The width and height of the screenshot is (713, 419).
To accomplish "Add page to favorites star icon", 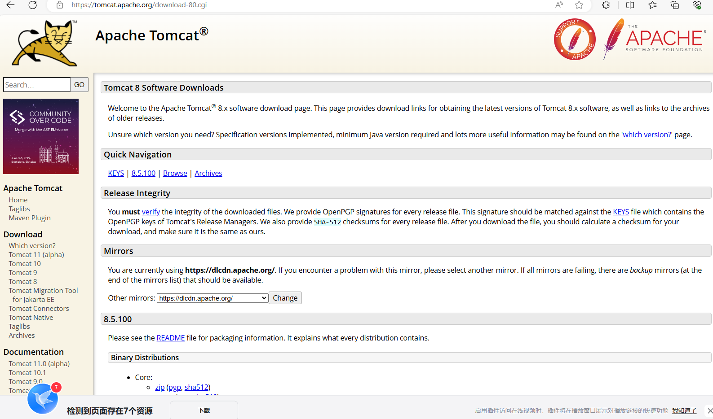I will [x=579, y=5].
